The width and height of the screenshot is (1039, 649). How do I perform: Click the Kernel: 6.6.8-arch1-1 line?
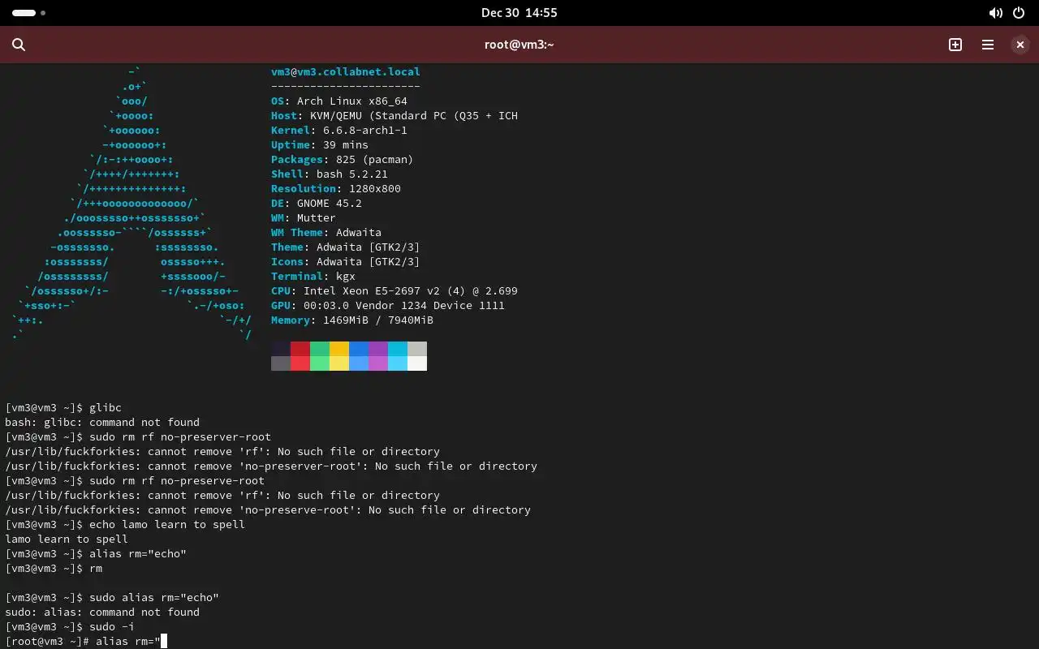pyautogui.click(x=339, y=130)
